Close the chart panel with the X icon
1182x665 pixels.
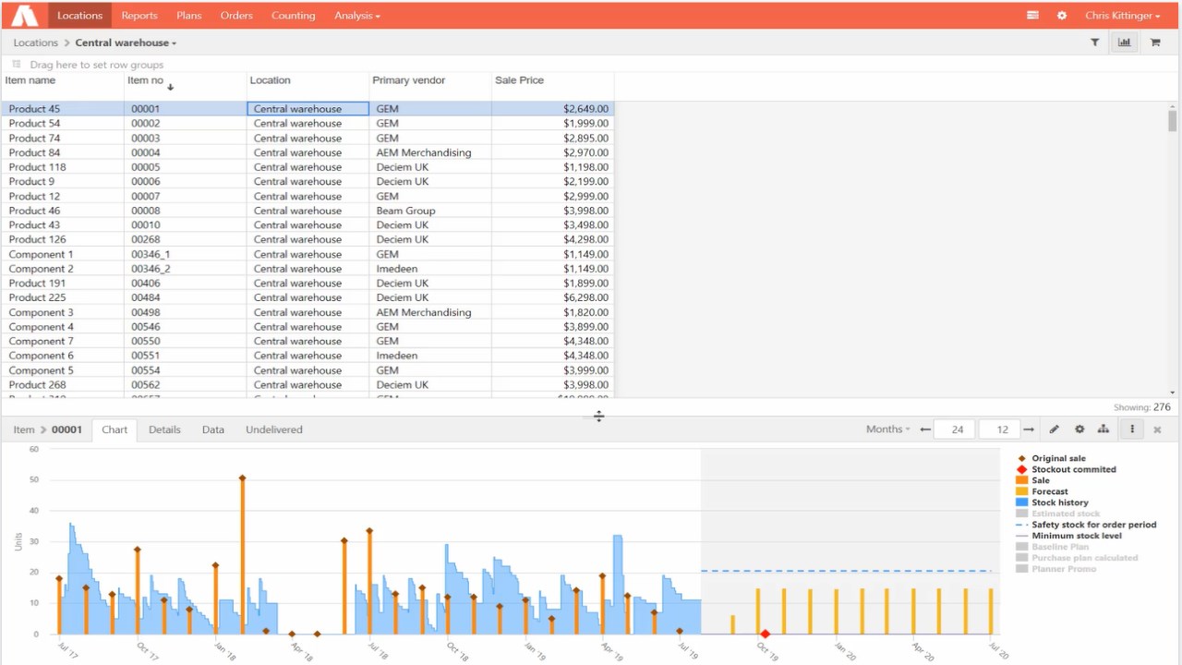1157,429
